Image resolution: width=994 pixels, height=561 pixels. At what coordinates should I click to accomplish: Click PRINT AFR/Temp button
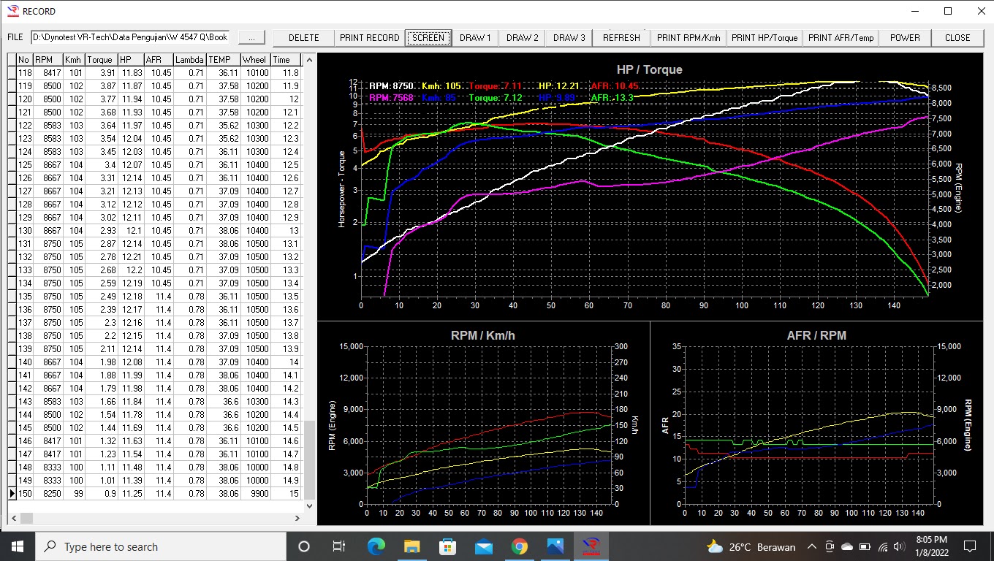(841, 37)
